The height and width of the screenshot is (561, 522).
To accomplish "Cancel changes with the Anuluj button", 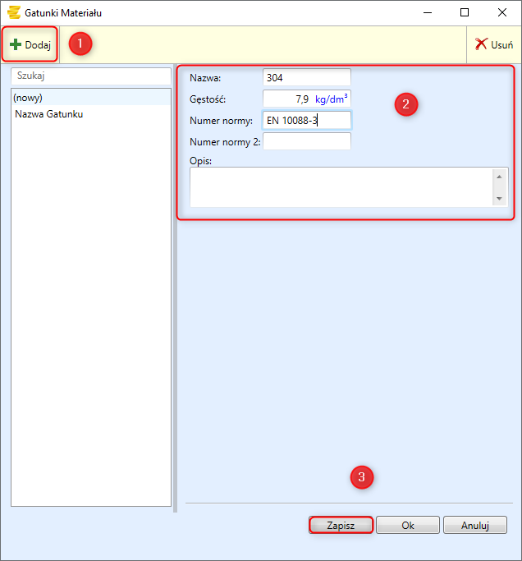I will [x=474, y=525].
